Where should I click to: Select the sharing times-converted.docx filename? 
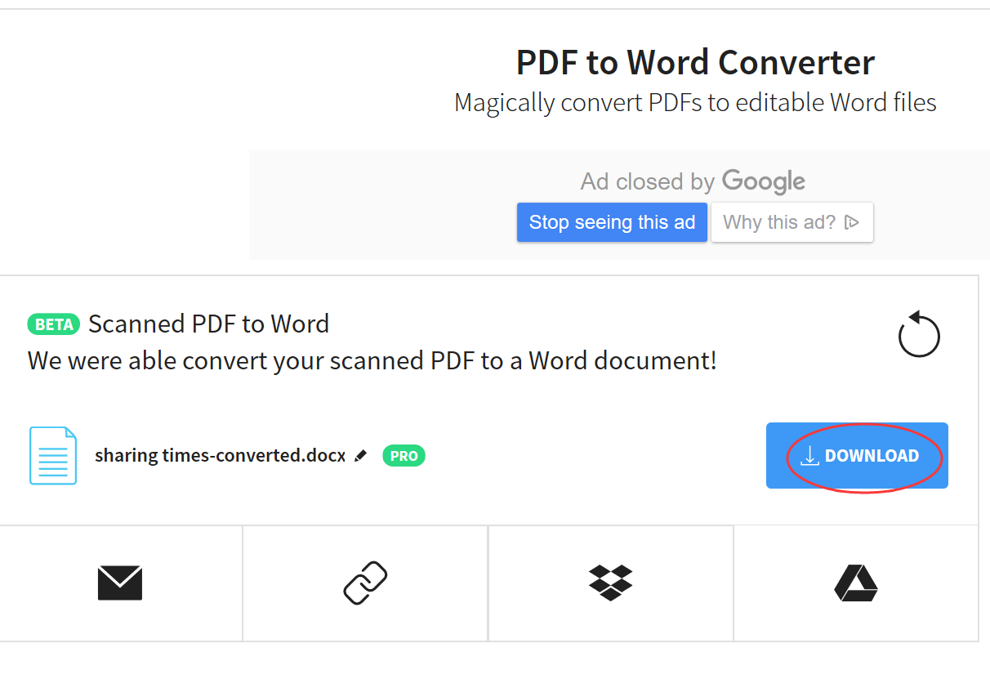(x=220, y=455)
